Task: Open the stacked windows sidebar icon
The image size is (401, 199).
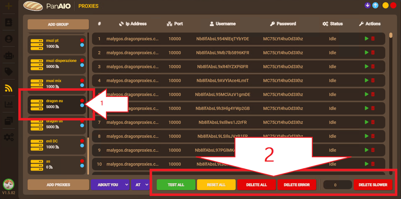Action: click(x=9, y=121)
